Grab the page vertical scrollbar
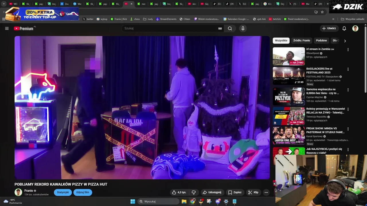 coord(365,59)
